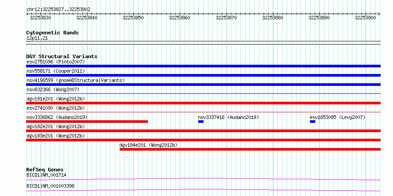Image resolution: width=393 pixels, height=196 pixels.
Task: Click the esv2751096 (Pinto2007) variant label
Action: pyautogui.click(x=56, y=62)
